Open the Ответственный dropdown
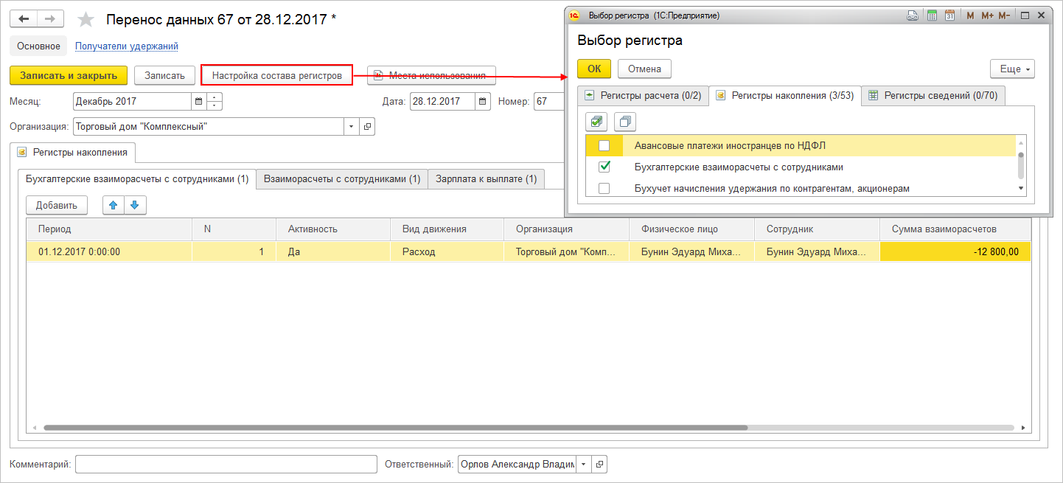This screenshot has height=483, width=1063. (x=583, y=464)
